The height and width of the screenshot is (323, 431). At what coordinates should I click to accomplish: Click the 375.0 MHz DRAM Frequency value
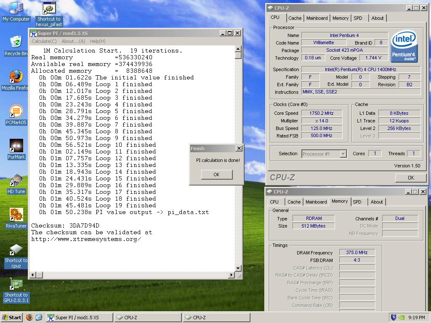pos(357,252)
